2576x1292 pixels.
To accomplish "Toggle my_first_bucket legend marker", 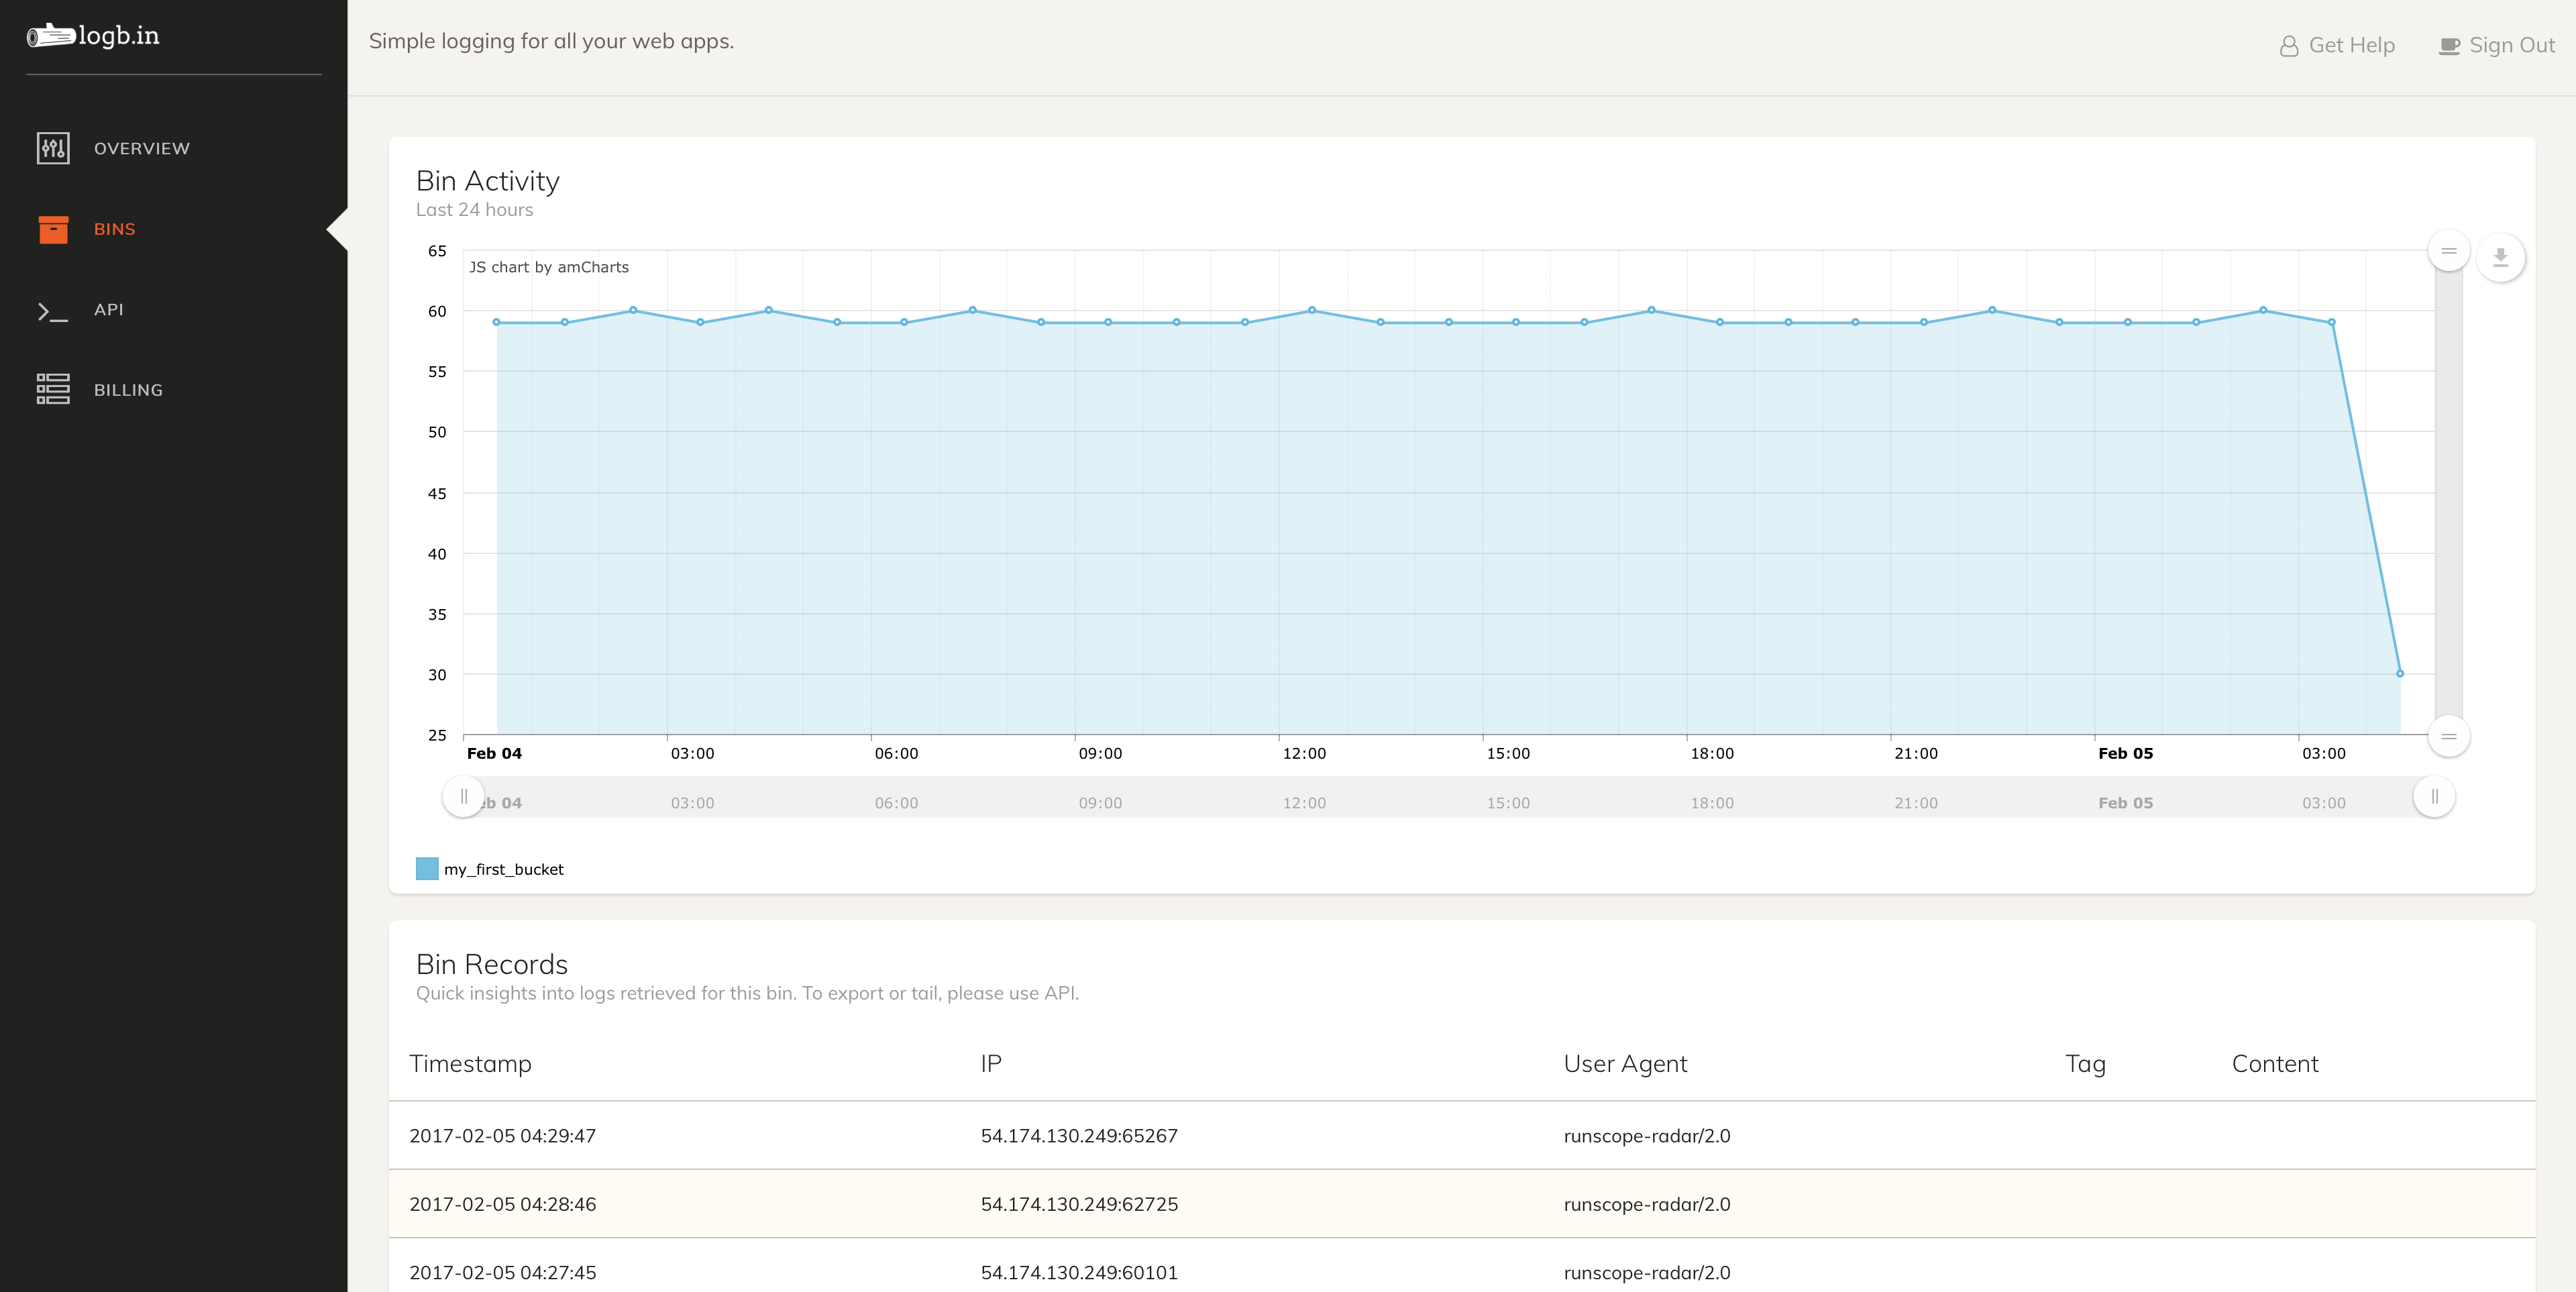I will click(427, 869).
